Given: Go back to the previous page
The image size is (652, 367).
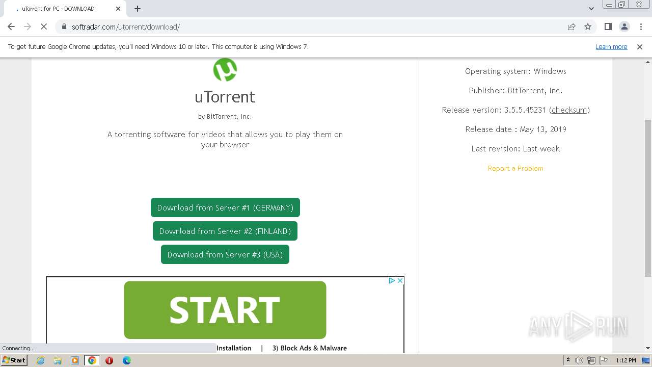Looking at the screenshot, I should coord(11,27).
